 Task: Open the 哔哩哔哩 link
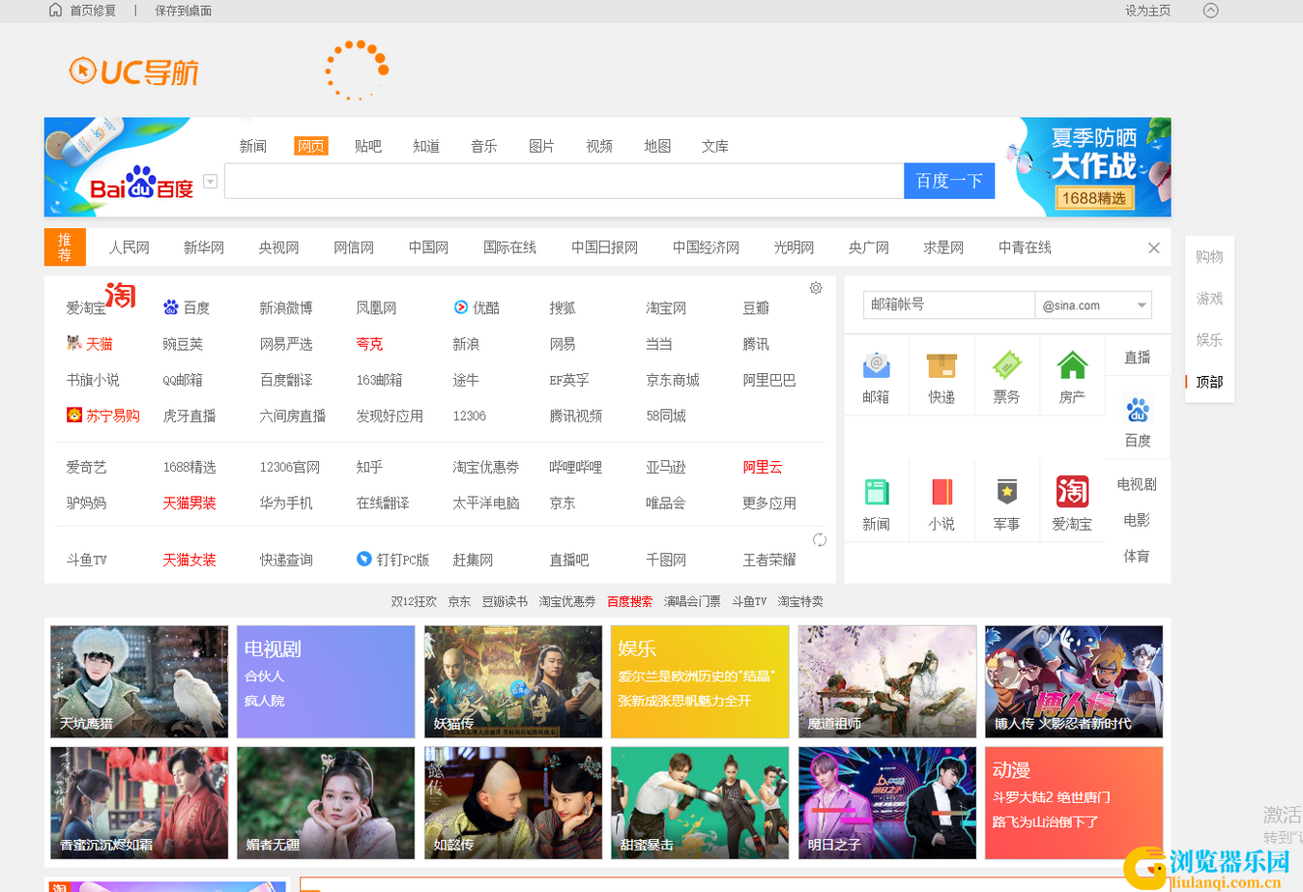coord(575,467)
